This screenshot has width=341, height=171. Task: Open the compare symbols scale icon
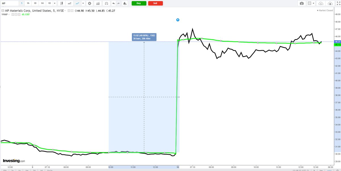point(106,3)
